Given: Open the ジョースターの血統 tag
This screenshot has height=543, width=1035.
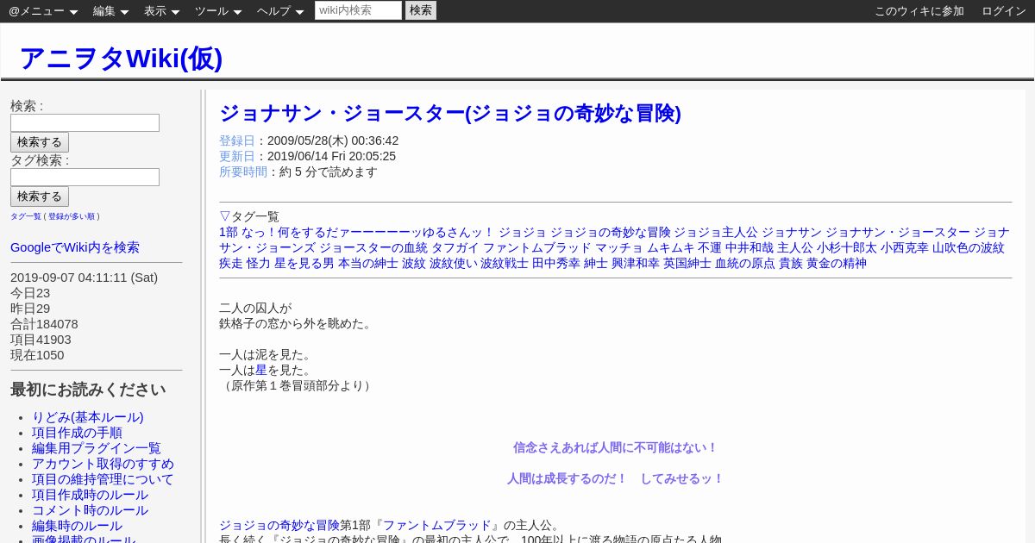Looking at the screenshot, I should 373,247.
